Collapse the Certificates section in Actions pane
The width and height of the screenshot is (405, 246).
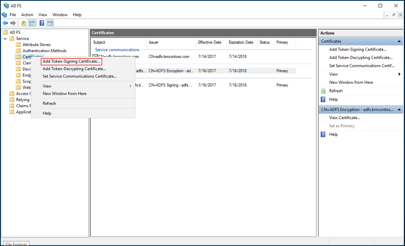tap(399, 41)
